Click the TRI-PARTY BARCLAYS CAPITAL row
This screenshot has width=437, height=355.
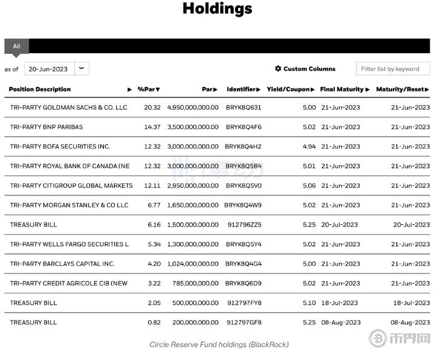[62, 264]
